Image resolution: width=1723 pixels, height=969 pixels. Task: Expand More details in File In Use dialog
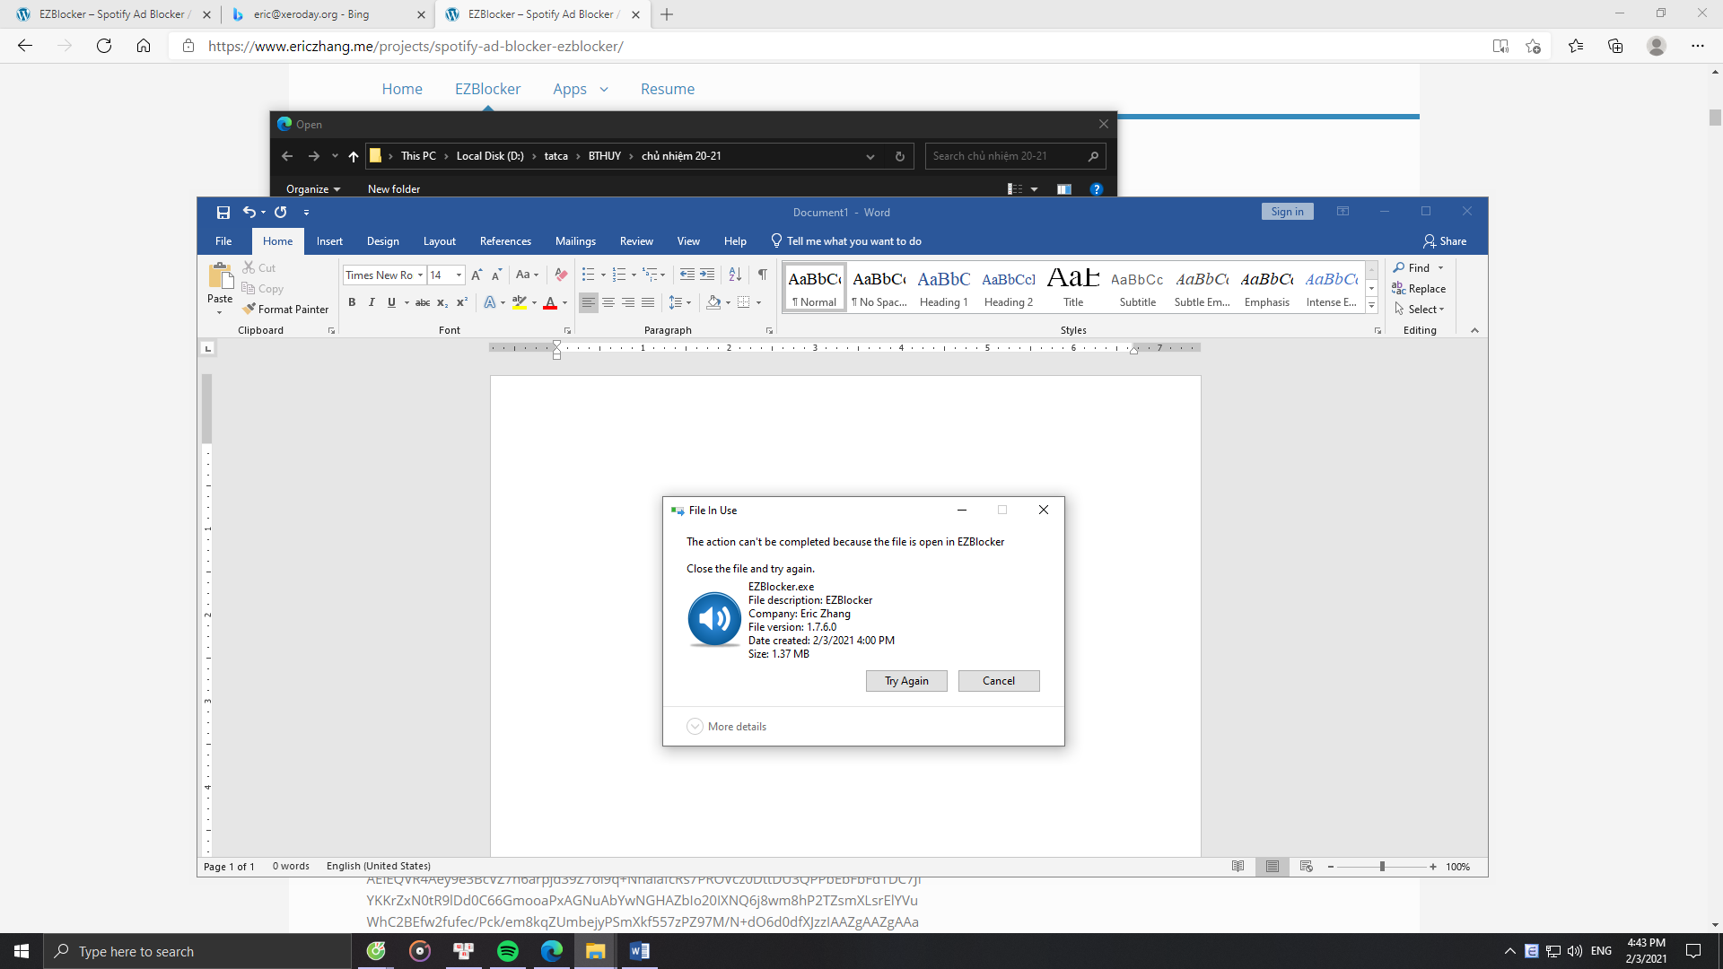point(727,727)
